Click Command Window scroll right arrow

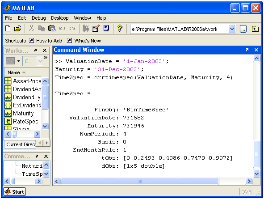coord(249,181)
